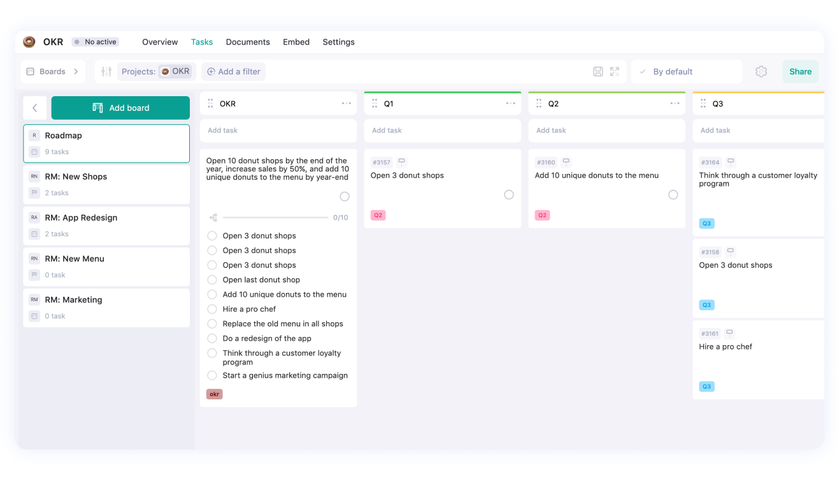Click plus icon in Add a filter

[x=211, y=71]
